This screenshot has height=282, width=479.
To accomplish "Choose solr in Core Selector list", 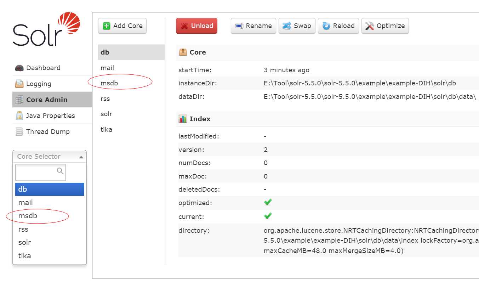I will 50,242.
